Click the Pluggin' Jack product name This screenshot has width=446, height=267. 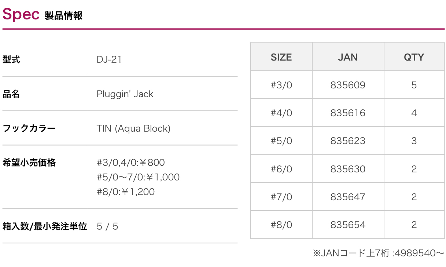(x=125, y=94)
